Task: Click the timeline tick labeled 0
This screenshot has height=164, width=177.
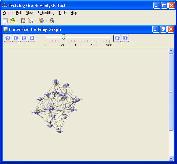Action: [45, 45]
